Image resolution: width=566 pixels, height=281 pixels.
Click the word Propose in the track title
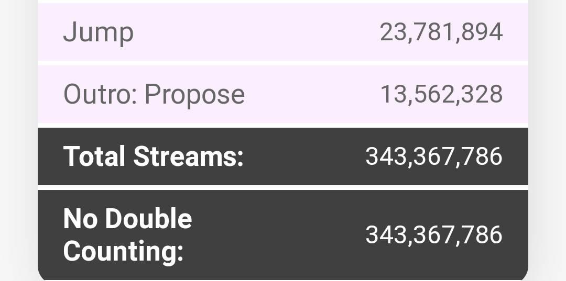click(194, 94)
